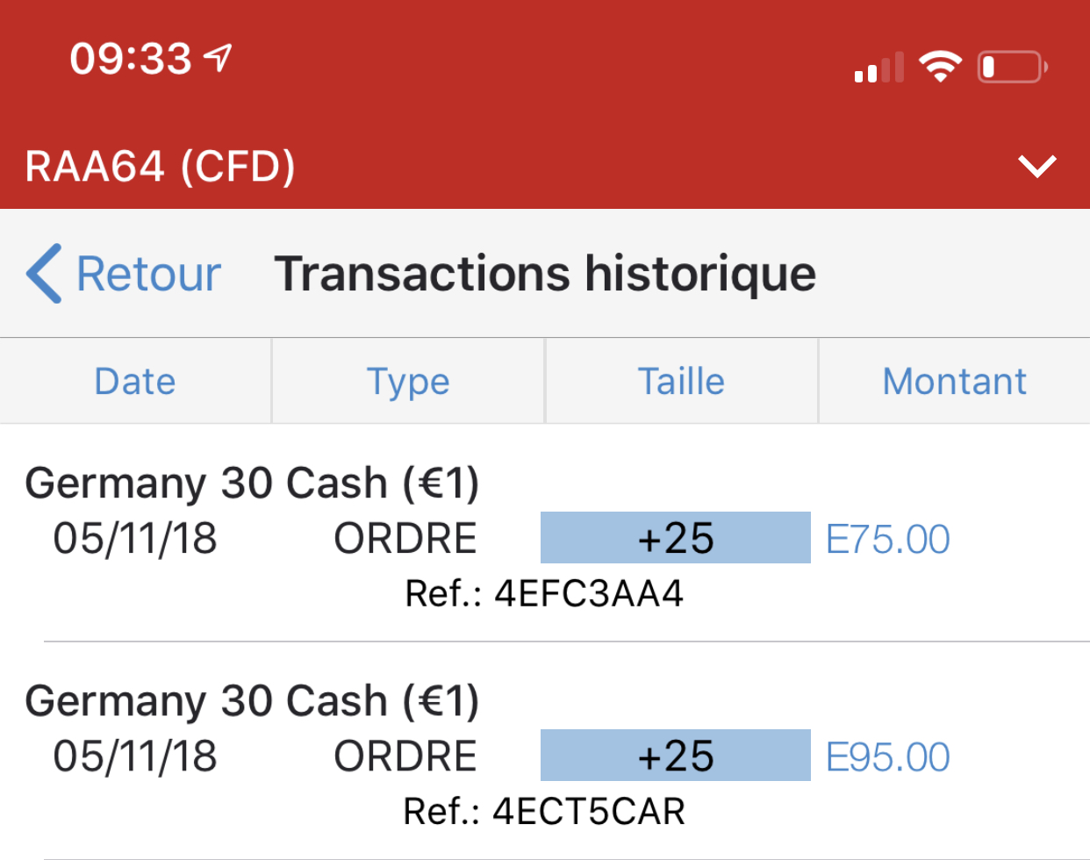Select the Taille column header

pos(681,382)
